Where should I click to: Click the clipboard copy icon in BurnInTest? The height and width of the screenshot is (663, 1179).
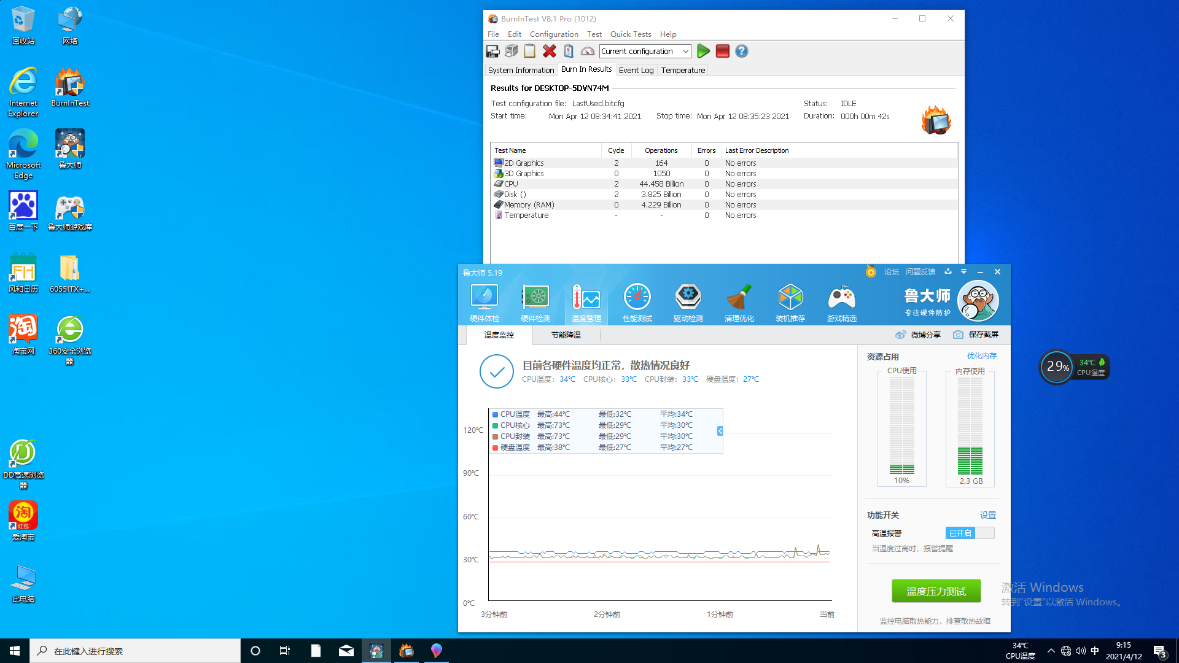(529, 52)
